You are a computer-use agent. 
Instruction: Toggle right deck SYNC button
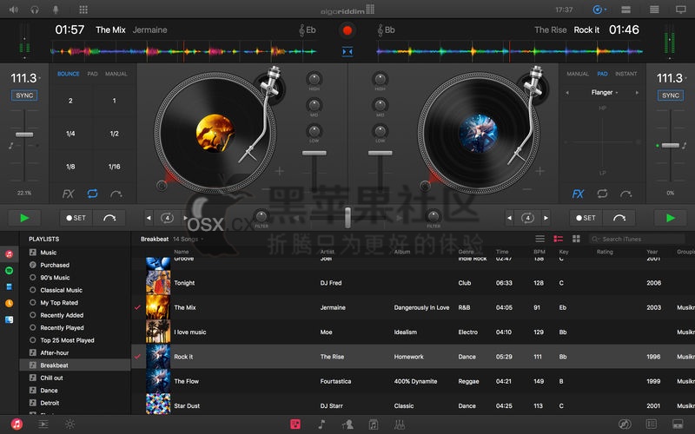pos(670,95)
